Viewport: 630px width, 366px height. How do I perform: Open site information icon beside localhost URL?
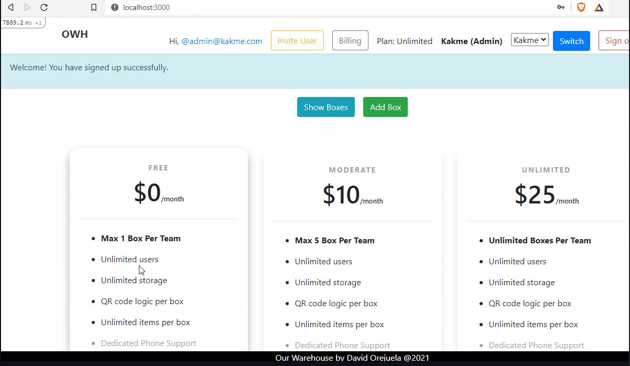click(x=114, y=7)
